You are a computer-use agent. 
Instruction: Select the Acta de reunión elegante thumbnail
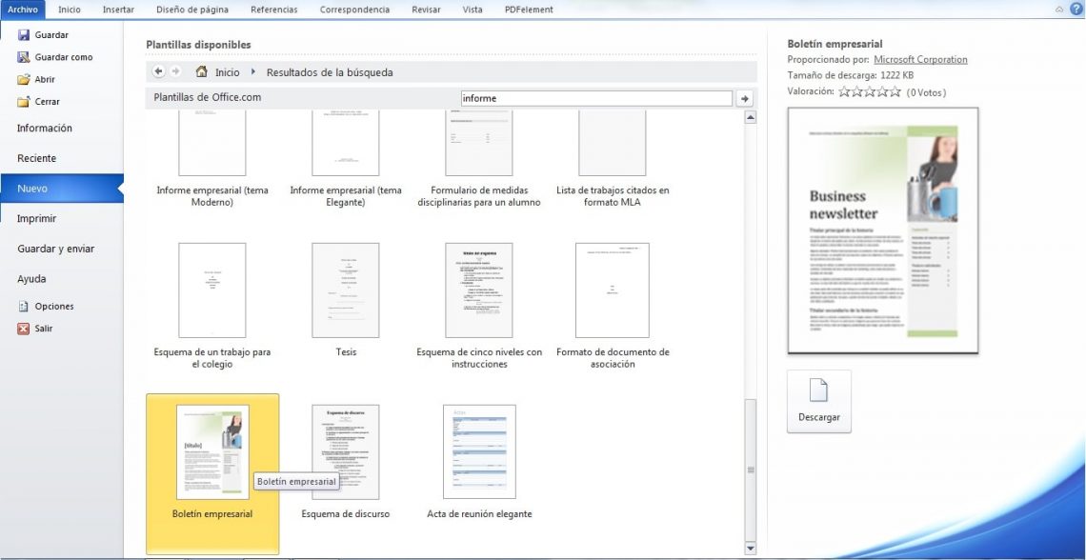pos(479,451)
